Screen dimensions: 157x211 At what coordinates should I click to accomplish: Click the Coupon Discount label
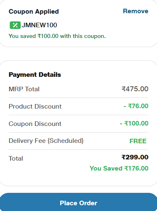(x=35, y=124)
